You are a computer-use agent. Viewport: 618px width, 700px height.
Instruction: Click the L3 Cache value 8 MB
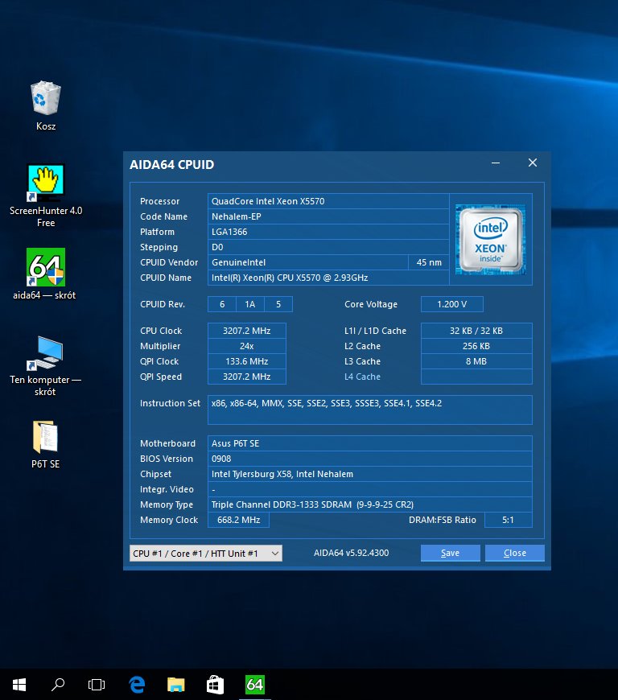[476, 361]
